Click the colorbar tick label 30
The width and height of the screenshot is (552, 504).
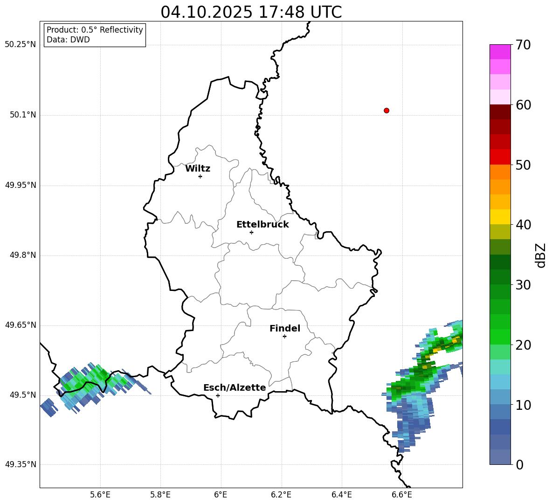(x=523, y=285)
